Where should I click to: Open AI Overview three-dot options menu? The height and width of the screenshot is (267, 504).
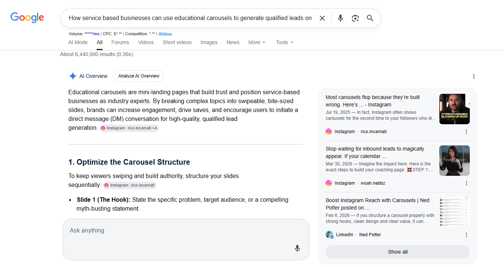coord(474,76)
